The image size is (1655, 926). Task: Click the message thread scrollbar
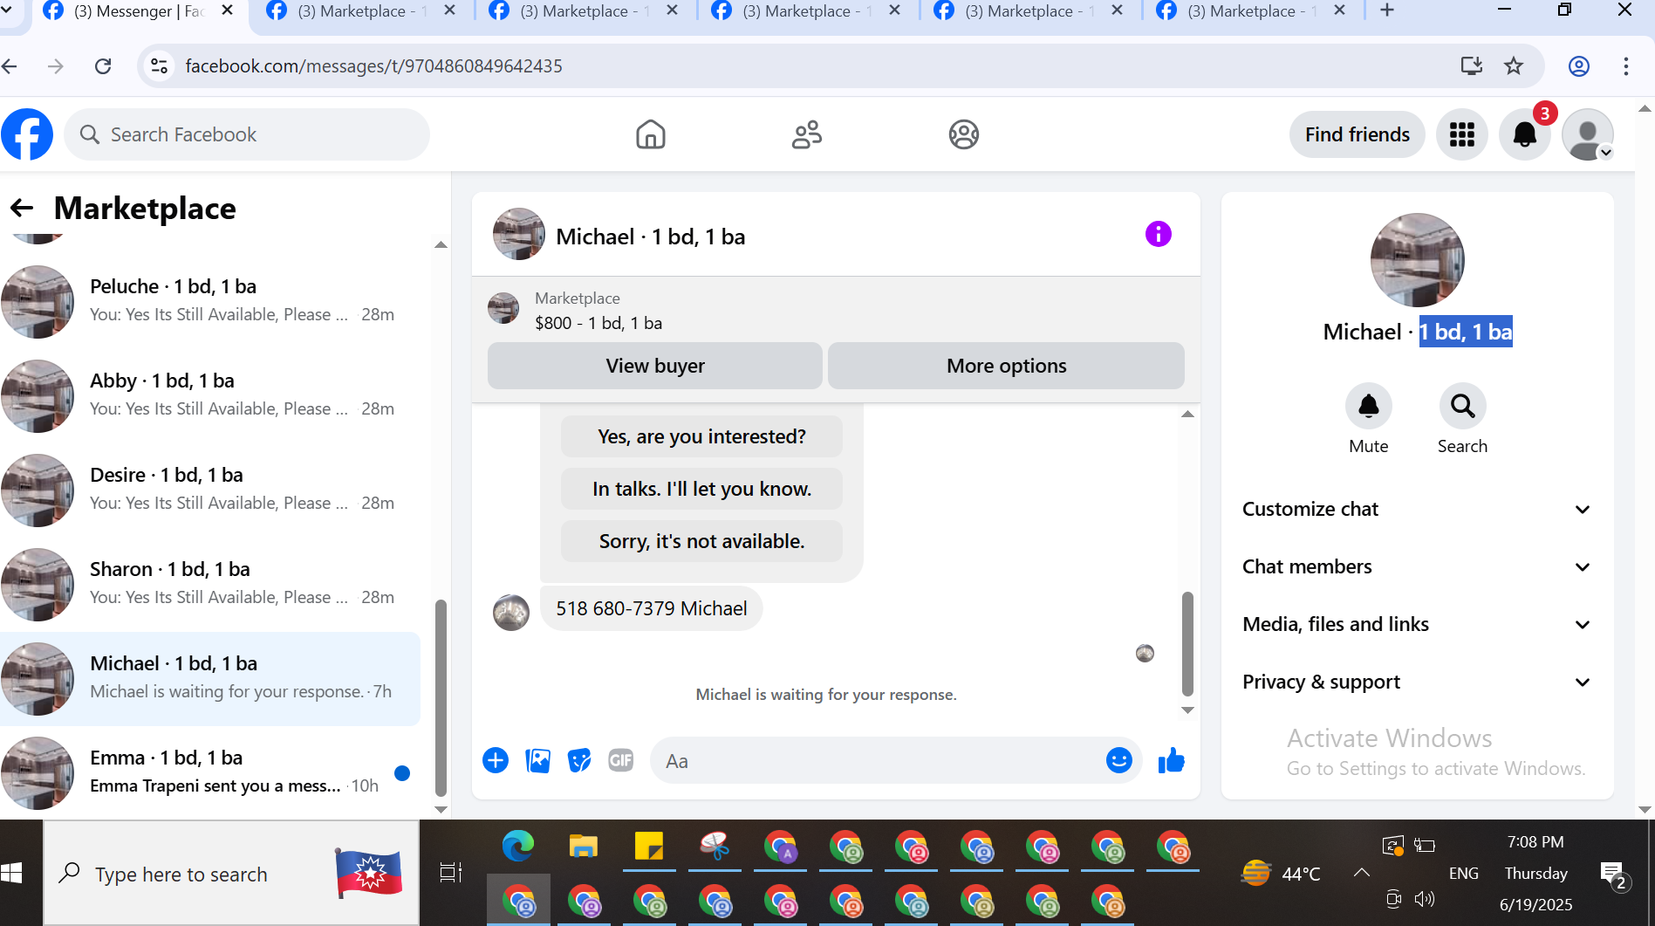point(1187,643)
